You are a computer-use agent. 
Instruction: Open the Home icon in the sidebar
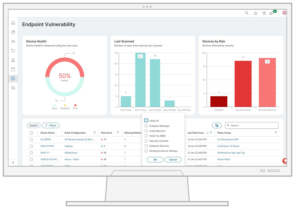coord(13,23)
